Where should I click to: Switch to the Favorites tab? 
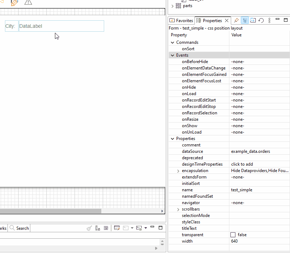[182, 21]
